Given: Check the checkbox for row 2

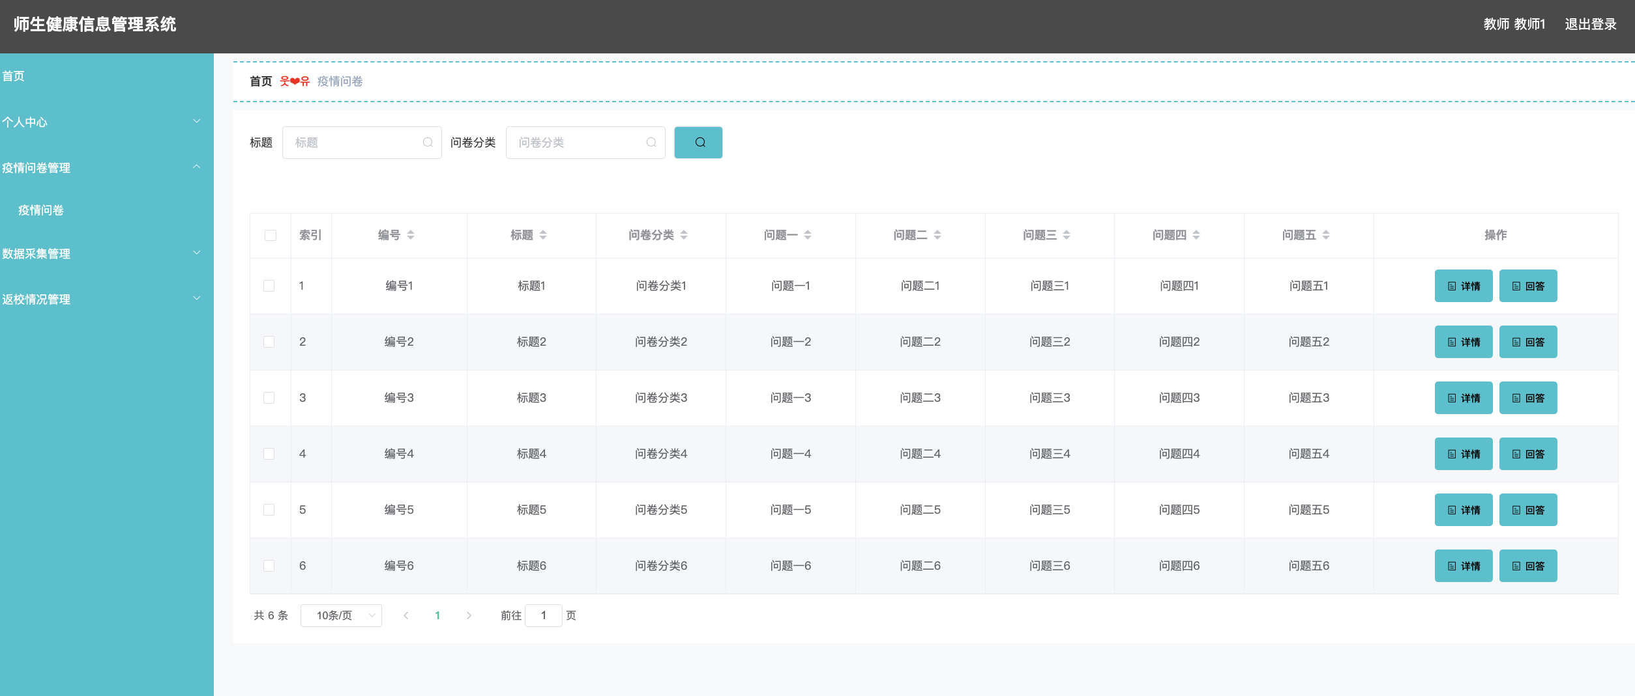Looking at the screenshot, I should point(269,342).
